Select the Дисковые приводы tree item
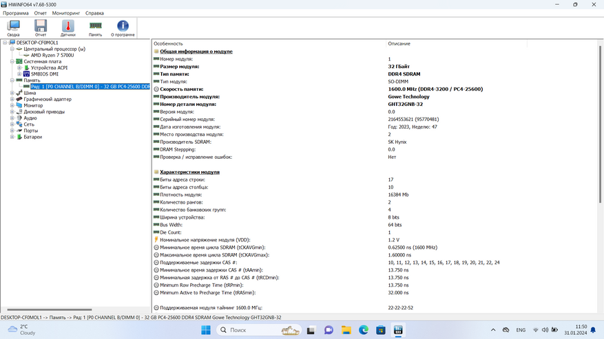The width and height of the screenshot is (604, 339). (44, 111)
